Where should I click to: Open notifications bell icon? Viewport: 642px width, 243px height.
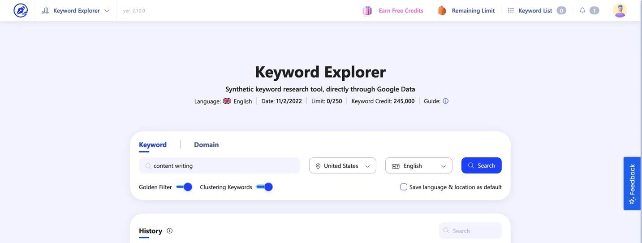(582, 10)
